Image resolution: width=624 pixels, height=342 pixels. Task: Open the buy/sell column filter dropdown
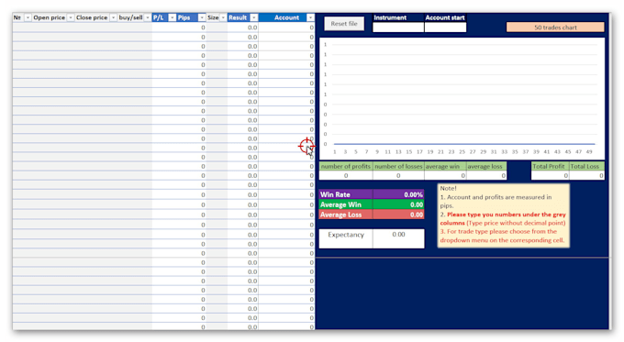[x=148, y=17]
